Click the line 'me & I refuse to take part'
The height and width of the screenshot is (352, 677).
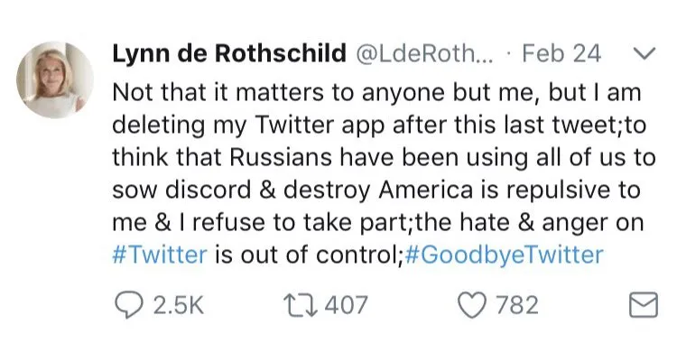(x=378, y=222)
